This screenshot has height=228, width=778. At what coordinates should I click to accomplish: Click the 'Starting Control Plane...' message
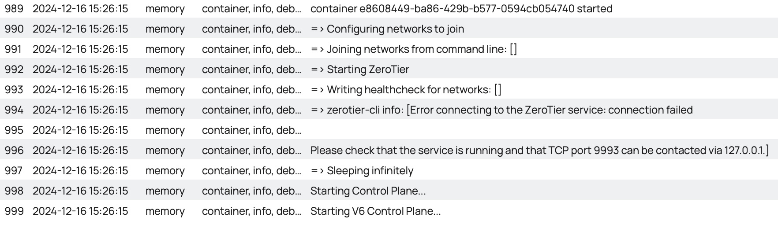point(368,191)
